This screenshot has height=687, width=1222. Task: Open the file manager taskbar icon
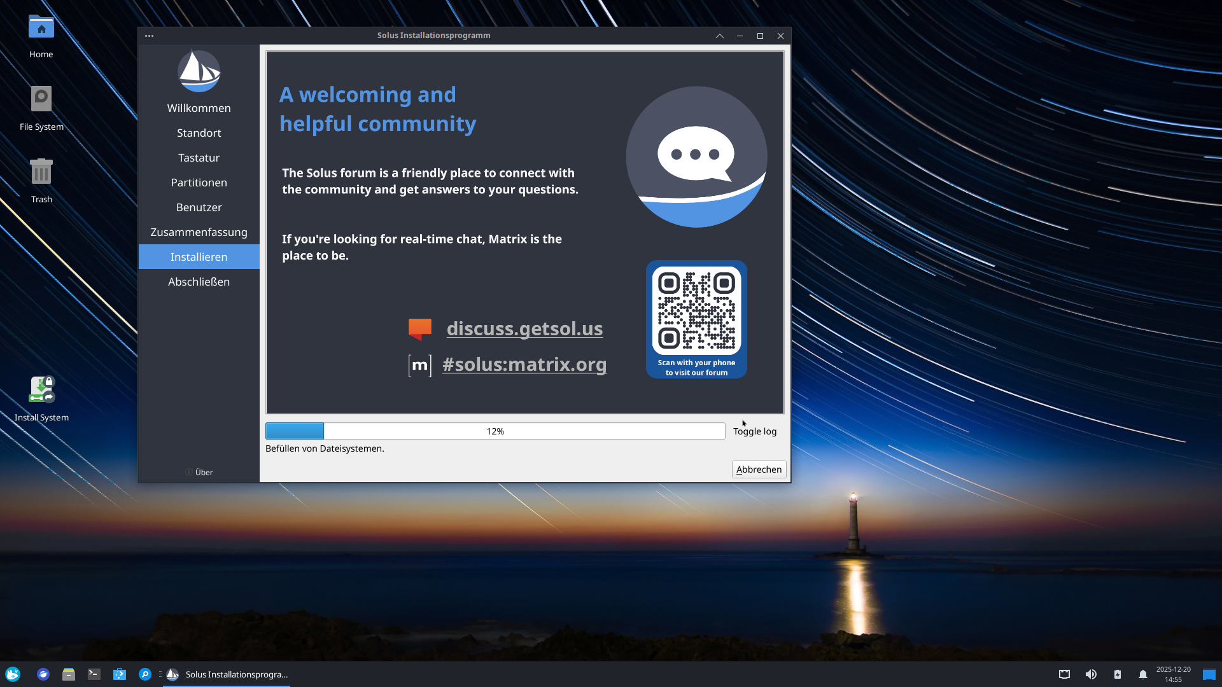[x=69, y=674]
